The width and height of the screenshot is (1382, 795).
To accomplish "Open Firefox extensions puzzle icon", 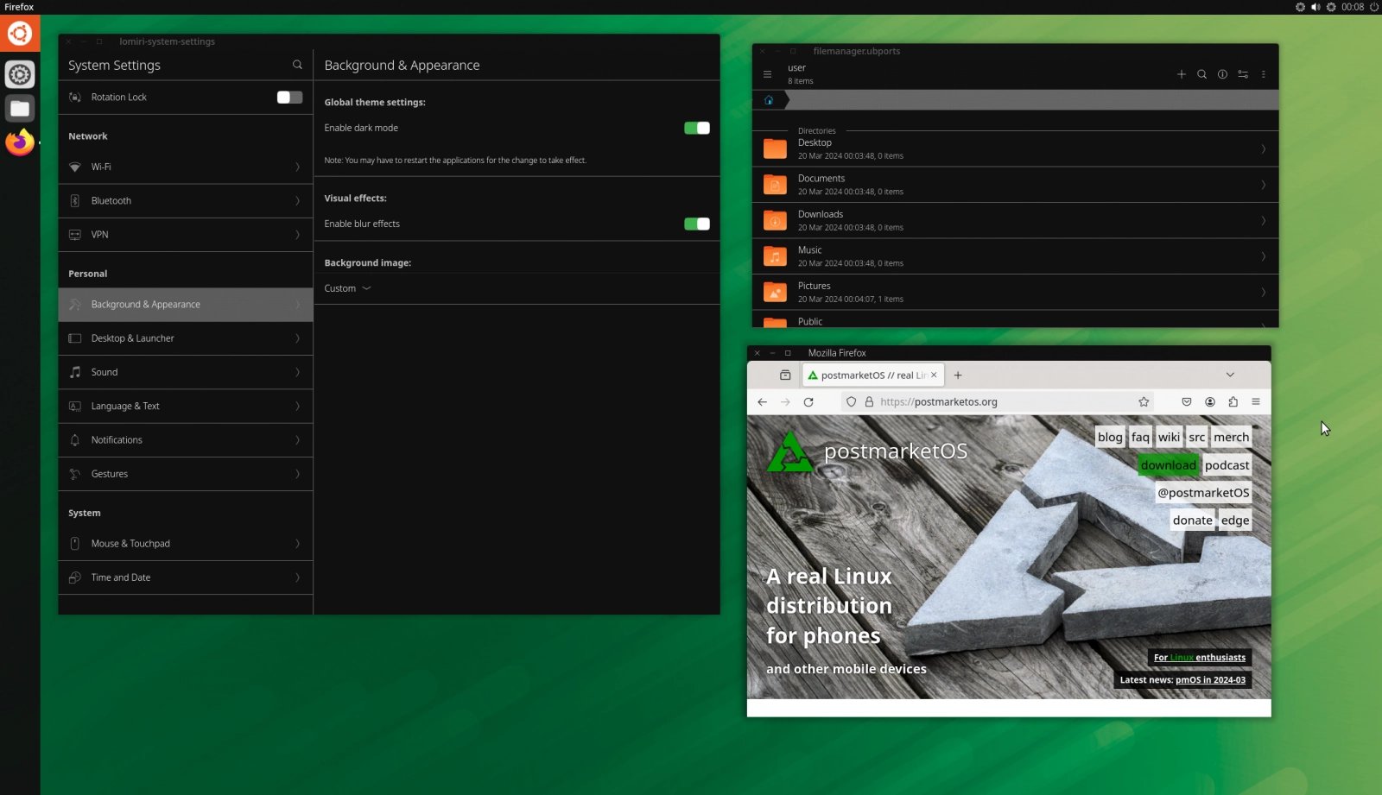I will 1233,402.
